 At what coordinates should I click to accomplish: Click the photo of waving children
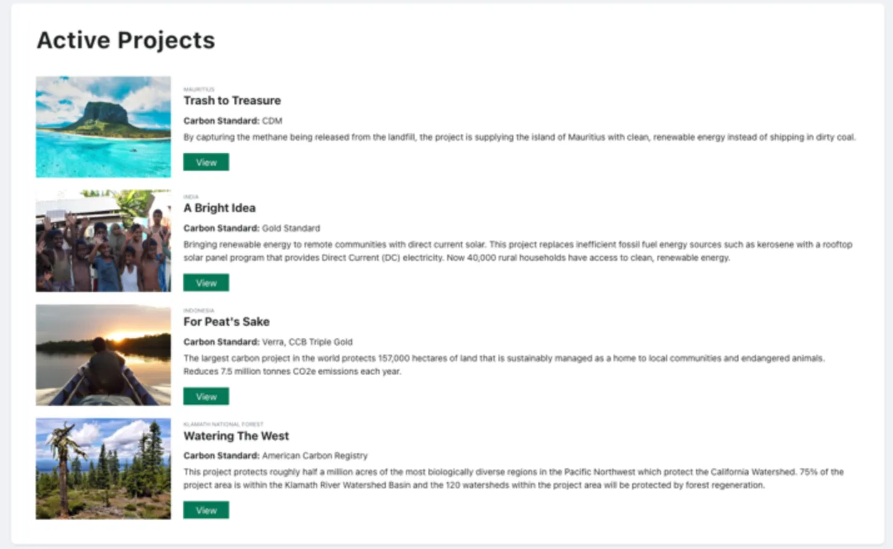103,241
